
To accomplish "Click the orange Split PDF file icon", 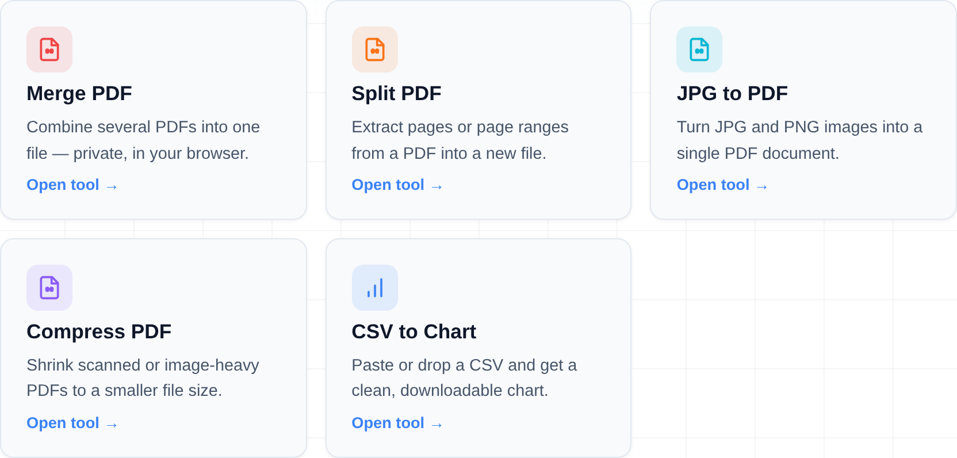I will tap(375, 49).
